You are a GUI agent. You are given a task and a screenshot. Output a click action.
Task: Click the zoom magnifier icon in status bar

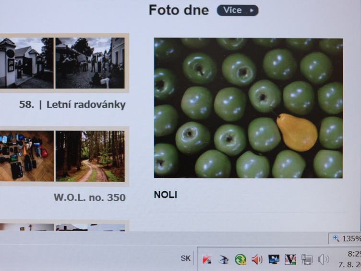(336, 238)
